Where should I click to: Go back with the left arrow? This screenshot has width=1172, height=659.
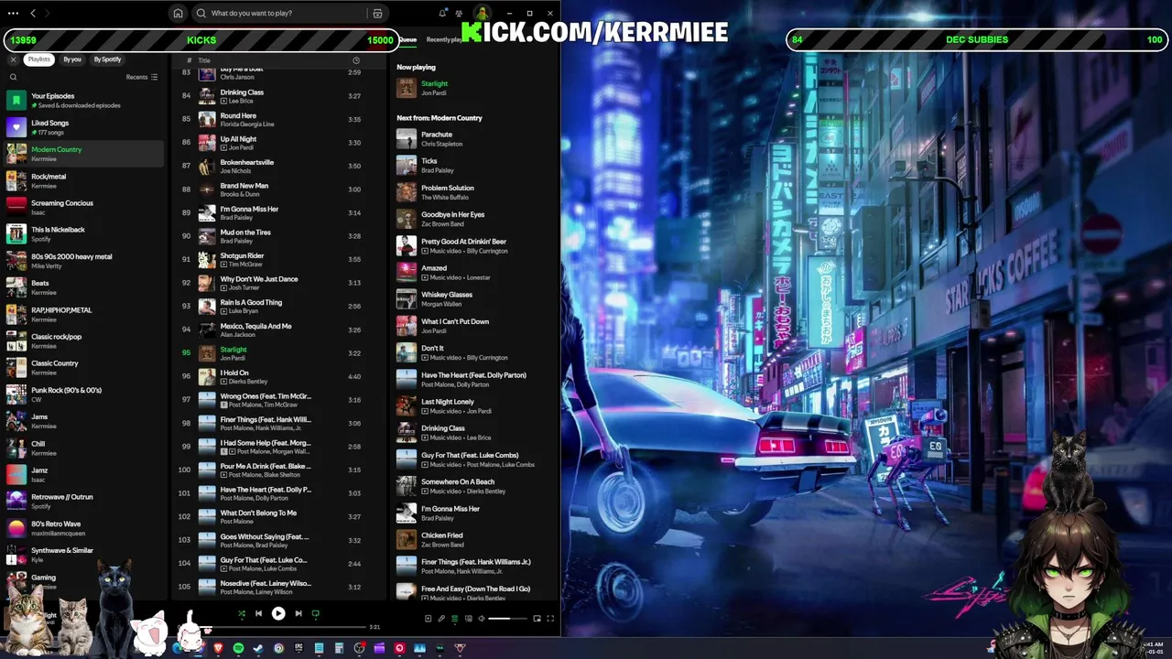tap(33, 13)
